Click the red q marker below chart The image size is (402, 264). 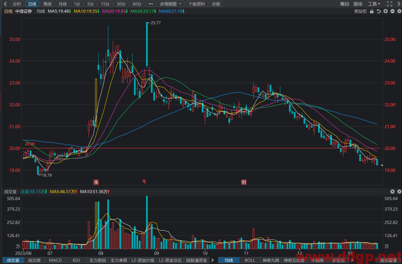click(x=144, y=181)
